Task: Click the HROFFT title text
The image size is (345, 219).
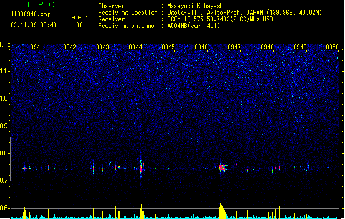Action: coord(56,4)
